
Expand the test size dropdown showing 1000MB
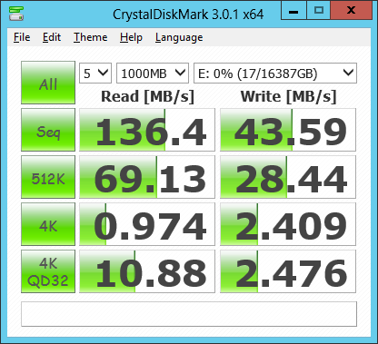coord(153,73)
